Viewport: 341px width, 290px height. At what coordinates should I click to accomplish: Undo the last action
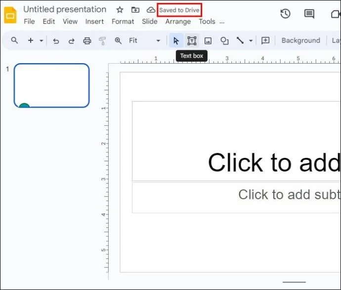point(56,41)
